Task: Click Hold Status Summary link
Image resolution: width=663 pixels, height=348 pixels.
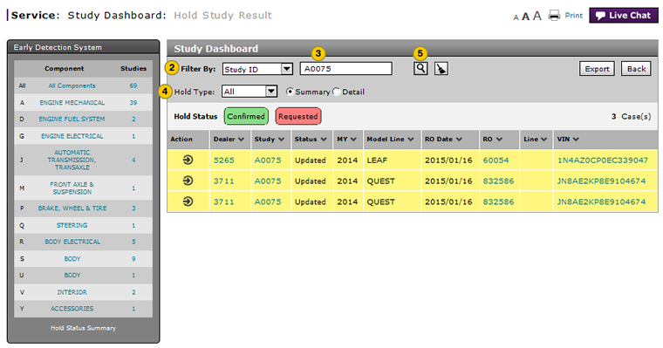Action: [83, 328]
